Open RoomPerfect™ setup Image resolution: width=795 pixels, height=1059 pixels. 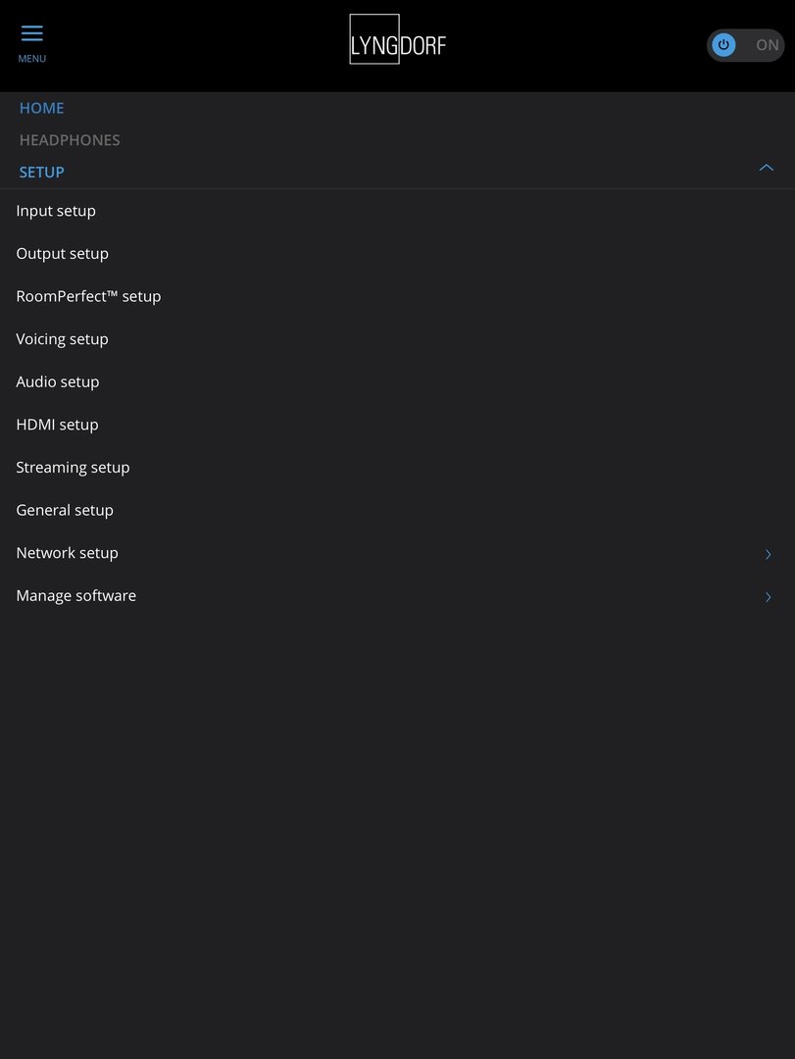pyautogui.click(x=88, y=295)
